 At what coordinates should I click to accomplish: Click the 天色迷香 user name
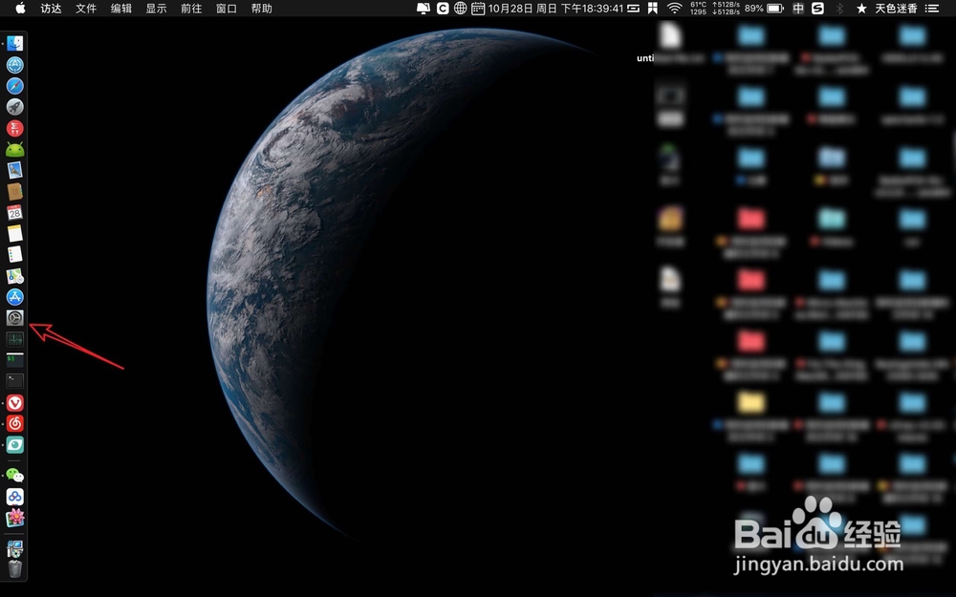click(x=897, y=9)
